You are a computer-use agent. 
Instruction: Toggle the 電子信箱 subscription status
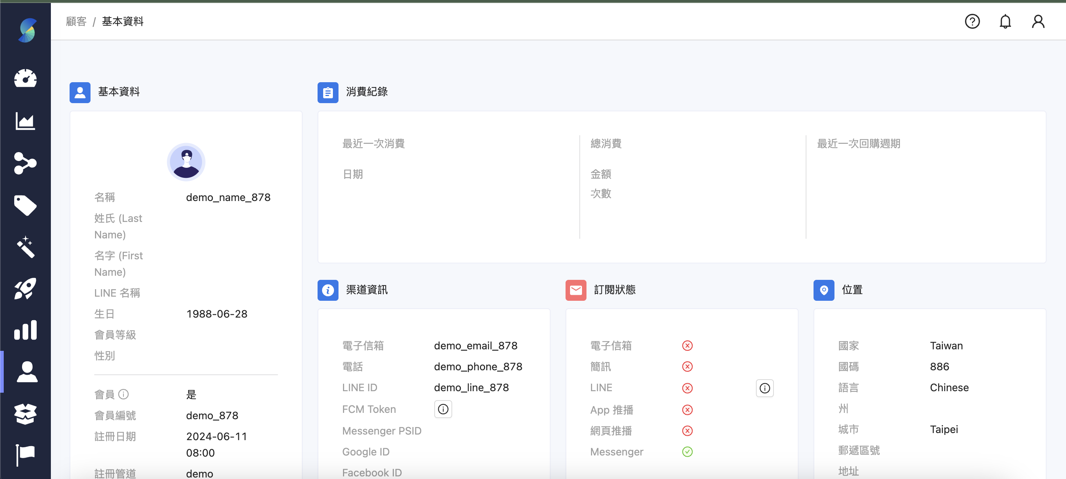[x=687, y=346]
